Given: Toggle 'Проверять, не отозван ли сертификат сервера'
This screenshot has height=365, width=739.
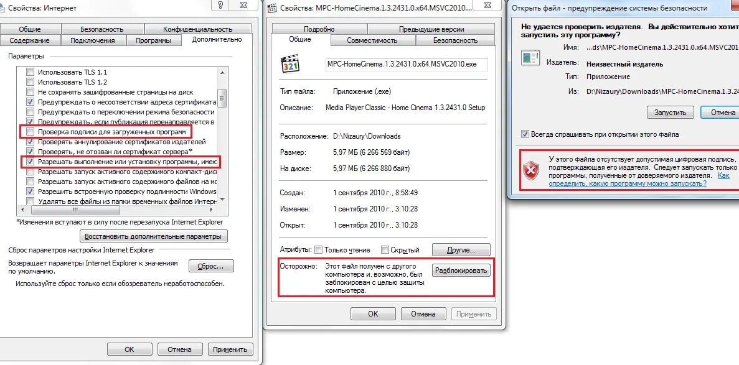Looking at the screenshot, I should [30, 152].
